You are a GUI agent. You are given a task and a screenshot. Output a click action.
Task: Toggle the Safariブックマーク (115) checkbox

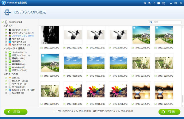coord(6,90)
